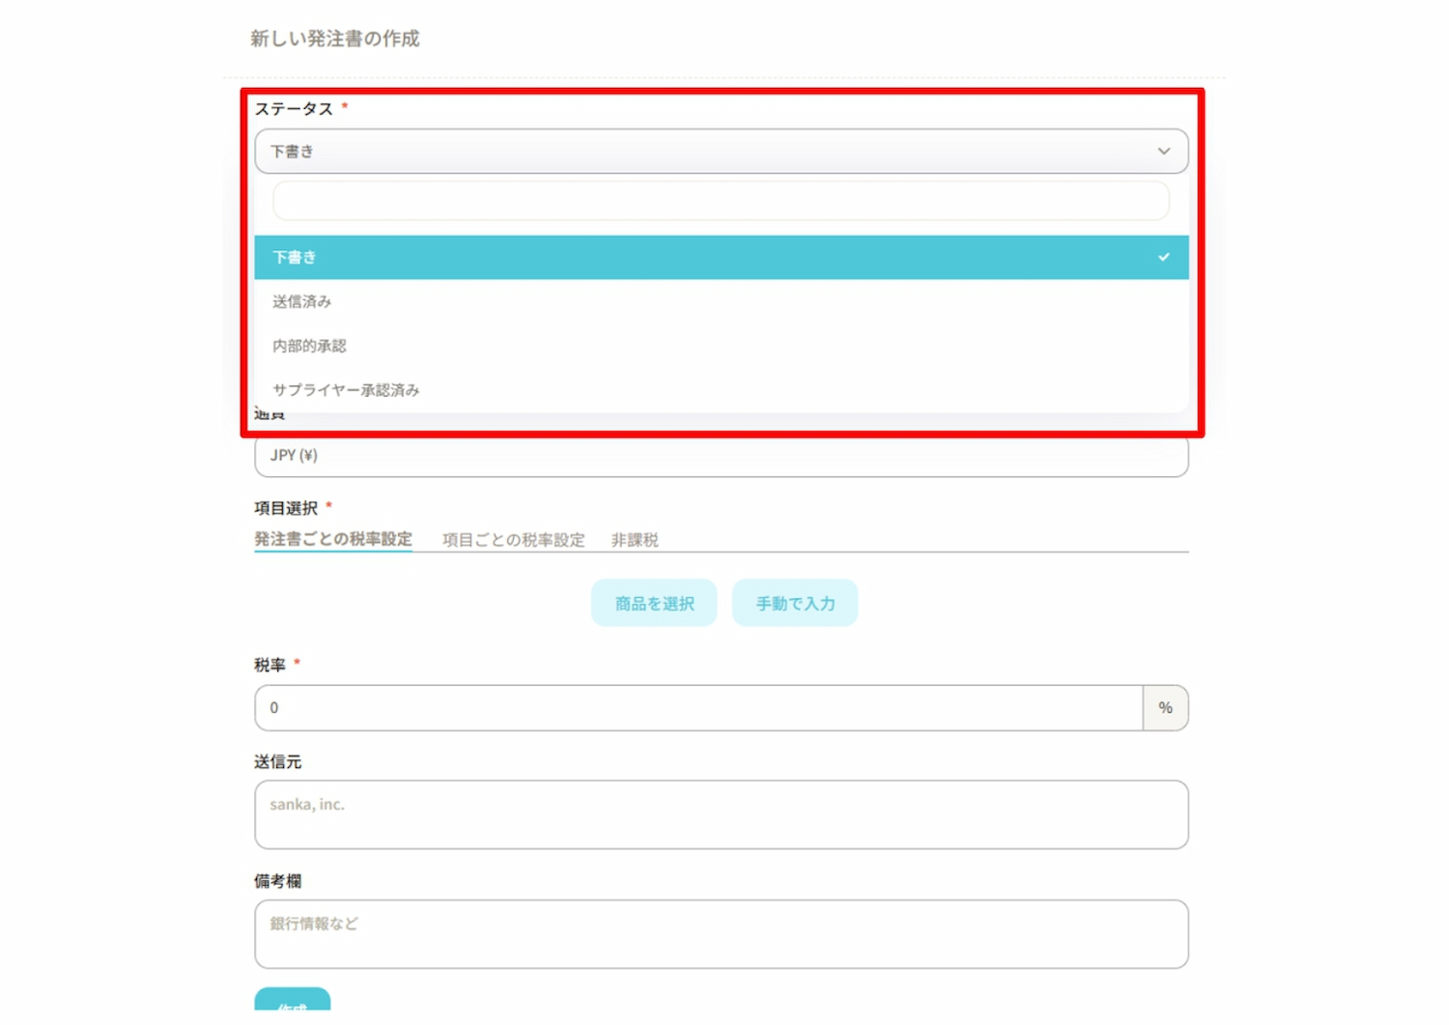Screen dimensions: 1449x1025
Task: Click the percent sign addon of 税率
Action: tap(1165, 708)
